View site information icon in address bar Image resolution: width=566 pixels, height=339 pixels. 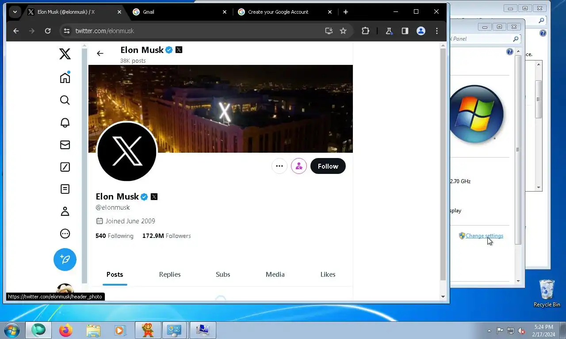(67, 31)
